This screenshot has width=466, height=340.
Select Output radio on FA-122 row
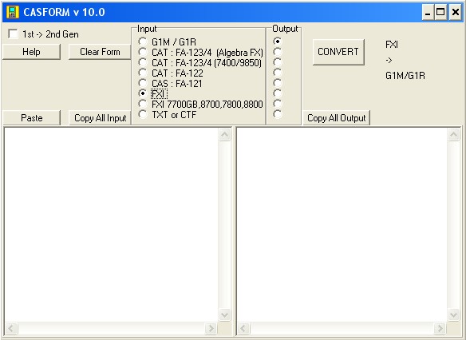[277, 73]
